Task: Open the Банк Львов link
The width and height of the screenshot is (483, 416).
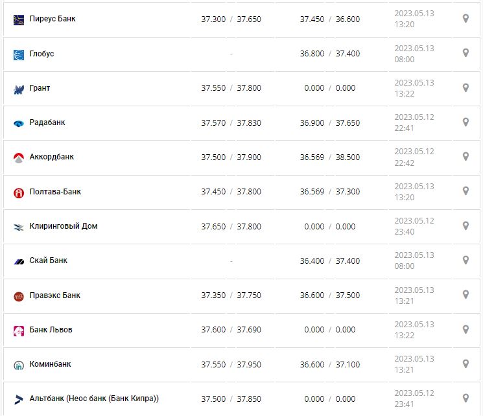Action: coord(51,330)
